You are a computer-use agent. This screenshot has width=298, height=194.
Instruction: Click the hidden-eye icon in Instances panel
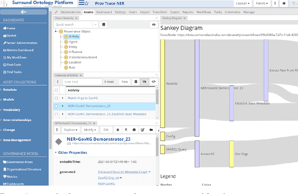(x=144, y=82)
